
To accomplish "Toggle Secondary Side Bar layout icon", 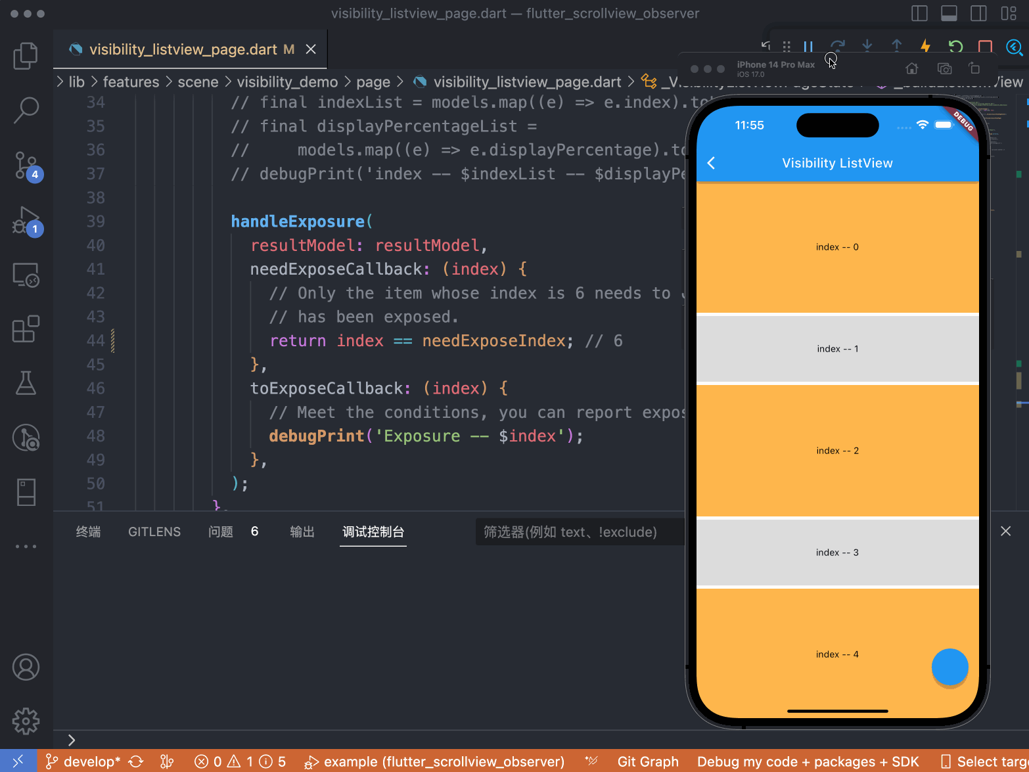I will pyautogui.click(x=978, y=13).
